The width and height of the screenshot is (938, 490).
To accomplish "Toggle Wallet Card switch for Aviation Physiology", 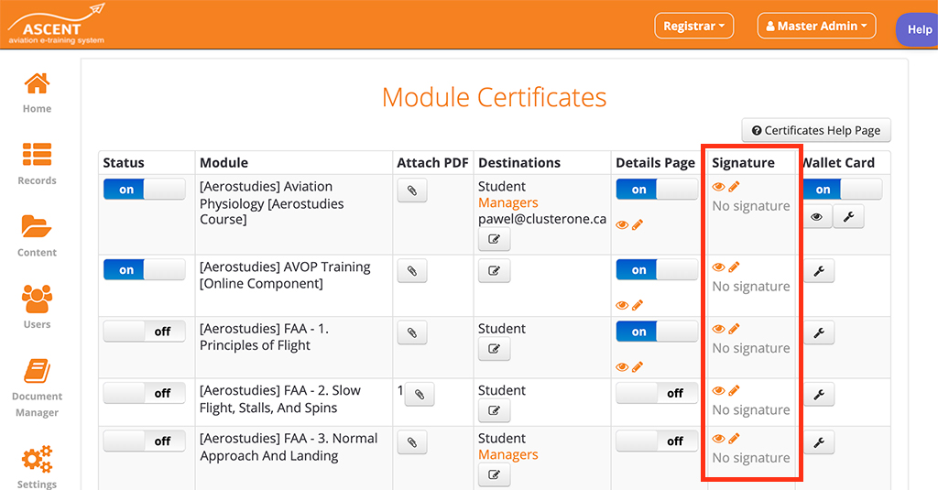I will click(x=843, y=190).
